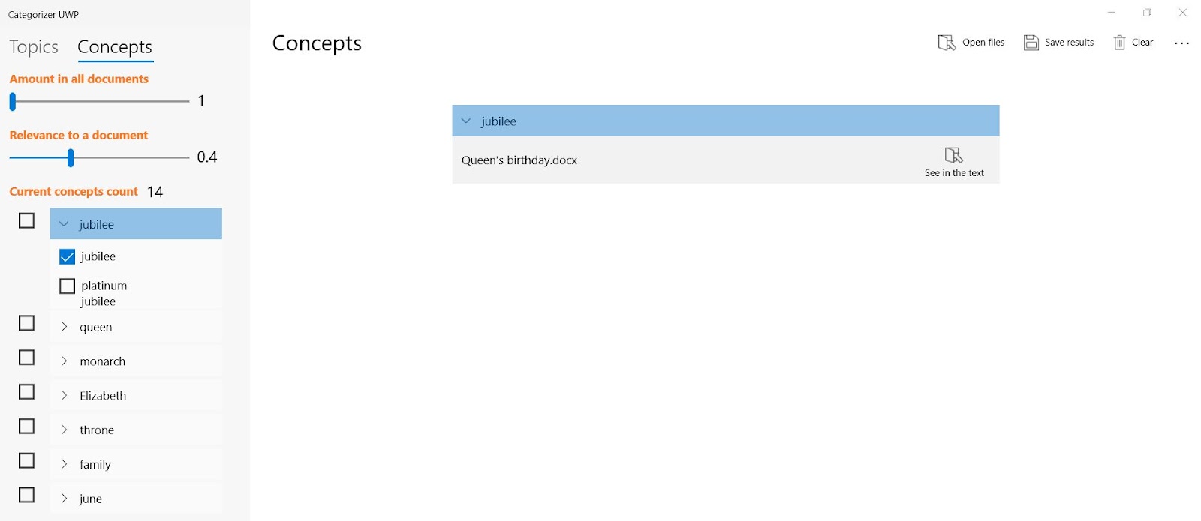Expand the queen concept group
The image size is (1201, 521).
pos(64,327)
